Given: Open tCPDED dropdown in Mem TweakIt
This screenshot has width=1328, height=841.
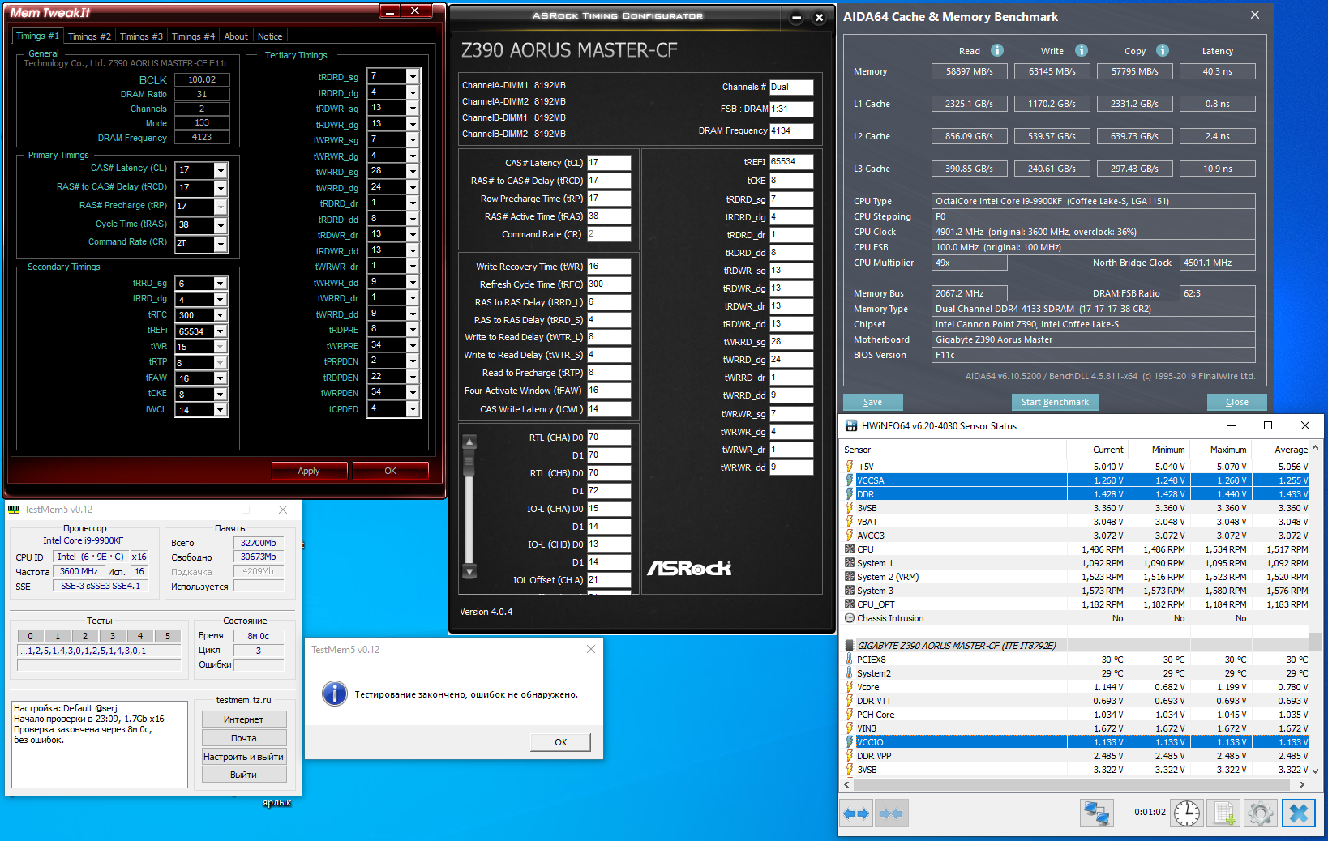Looking at the screenshot, I should [413, 409].
